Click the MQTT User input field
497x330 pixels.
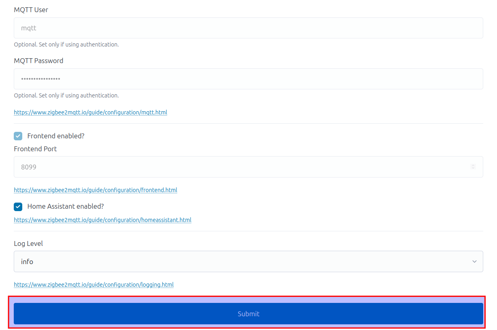pos(248,28)
